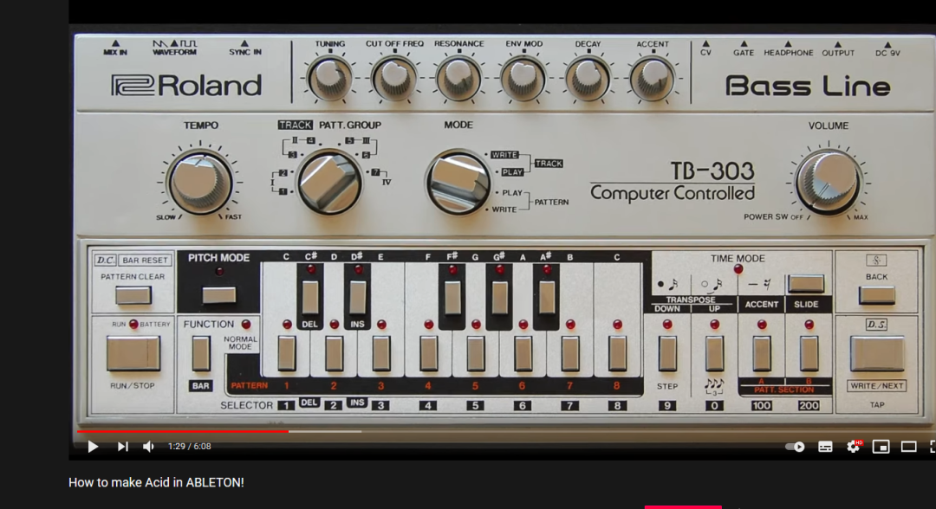936x509 pixels.
Task: Click the "Computer Controlled" text
Action: coord(673,193)
